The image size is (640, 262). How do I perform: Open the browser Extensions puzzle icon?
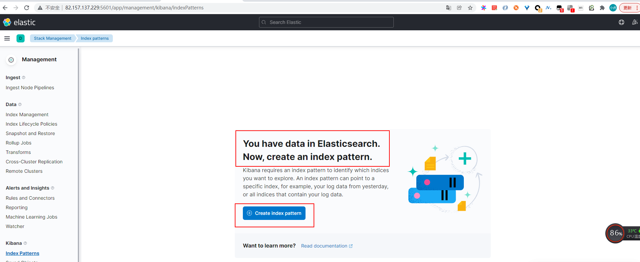602,8
